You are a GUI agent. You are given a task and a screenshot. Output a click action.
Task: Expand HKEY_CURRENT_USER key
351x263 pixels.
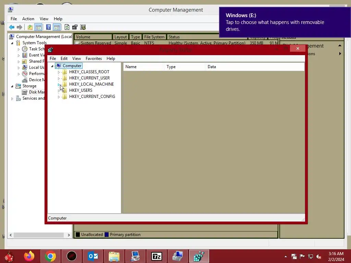click(59, 78)
